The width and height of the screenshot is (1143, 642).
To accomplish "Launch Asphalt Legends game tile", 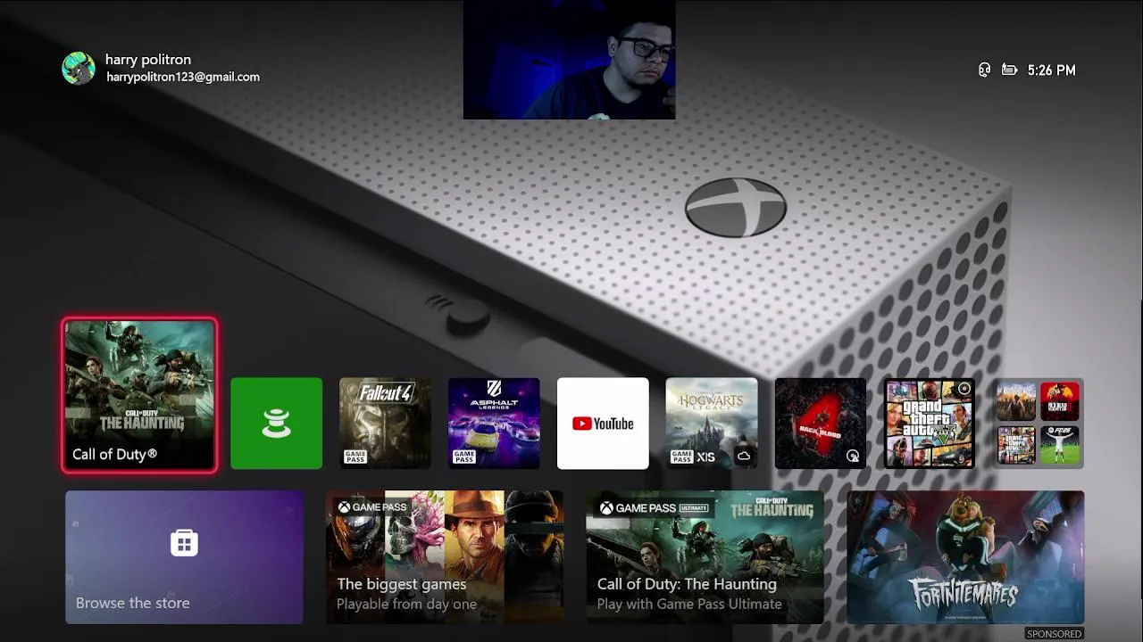I will click(x=494, y=424).
